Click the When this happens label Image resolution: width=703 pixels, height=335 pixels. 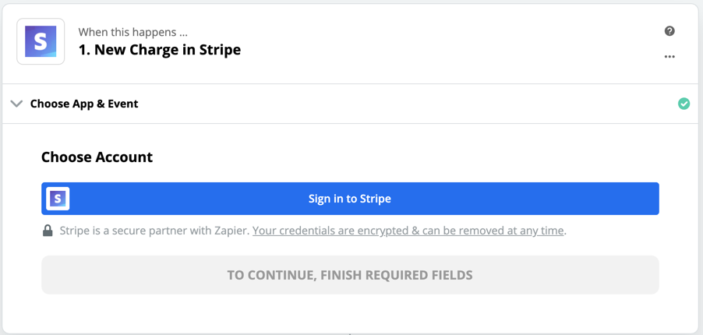pos(132,32)
